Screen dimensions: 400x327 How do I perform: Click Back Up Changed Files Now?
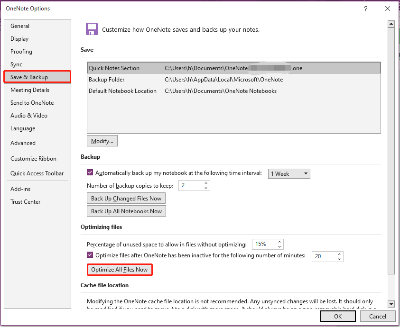126,198
